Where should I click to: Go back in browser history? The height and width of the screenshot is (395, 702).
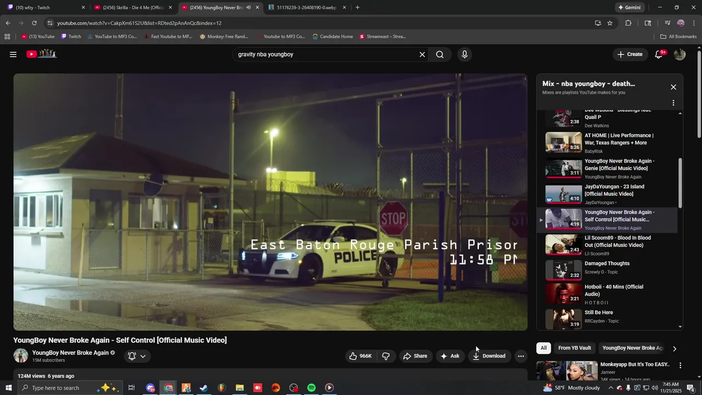[8, 23]
